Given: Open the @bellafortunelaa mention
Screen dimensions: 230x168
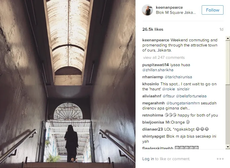Looking at the screenshot, I should click(191, 96).
